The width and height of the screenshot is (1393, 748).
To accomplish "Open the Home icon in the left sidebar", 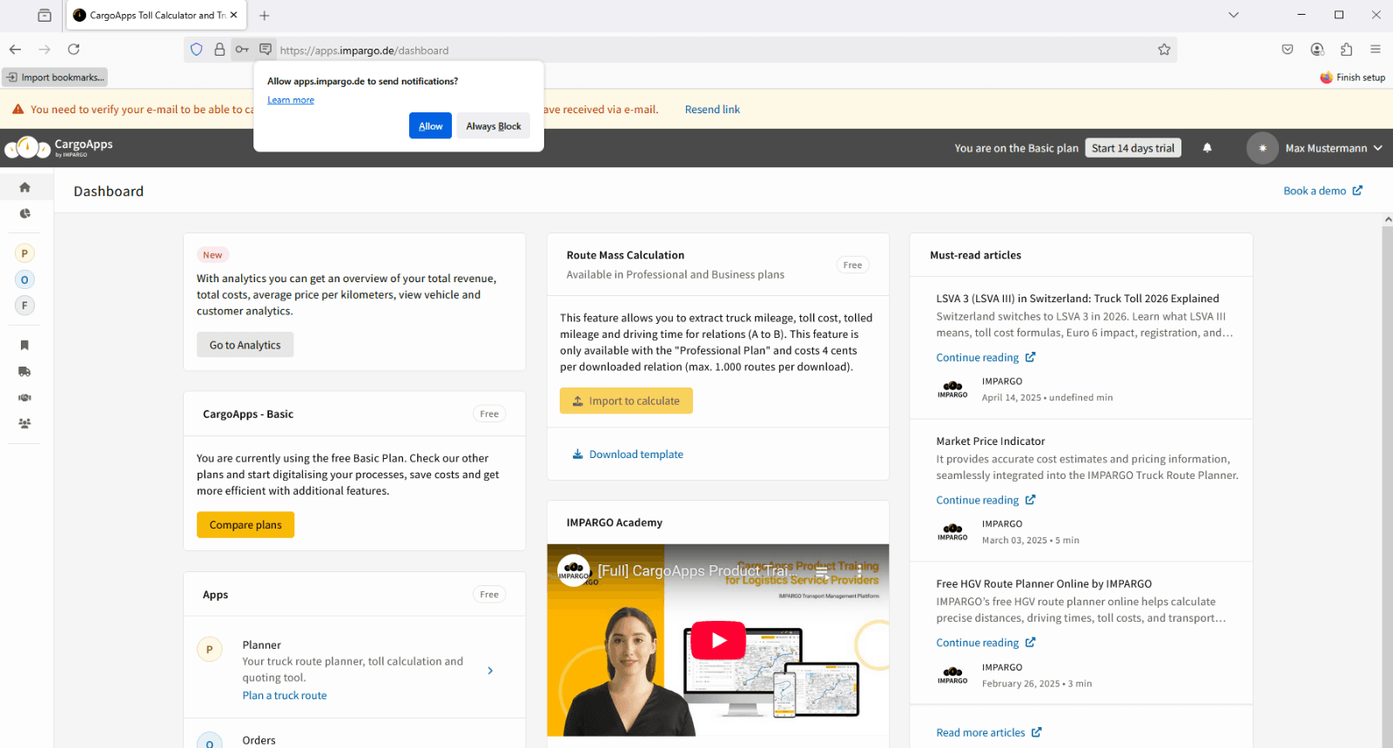I will (x=24, y=187).
